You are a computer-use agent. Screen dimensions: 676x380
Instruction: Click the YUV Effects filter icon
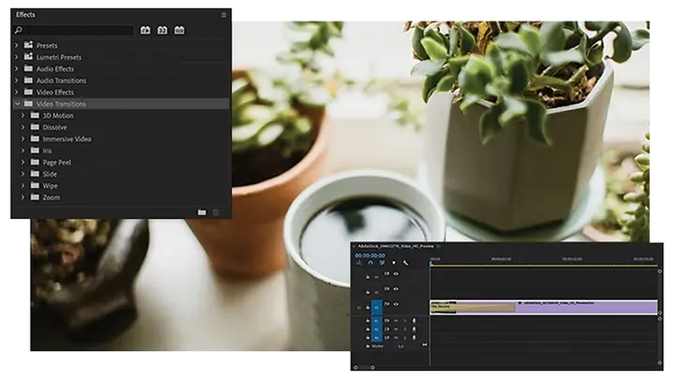(x=179, y=31)
